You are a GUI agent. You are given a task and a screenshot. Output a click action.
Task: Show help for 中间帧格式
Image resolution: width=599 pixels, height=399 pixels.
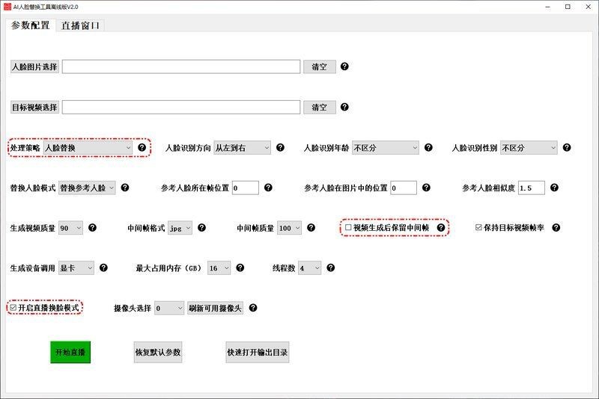(x=201, y=227)
